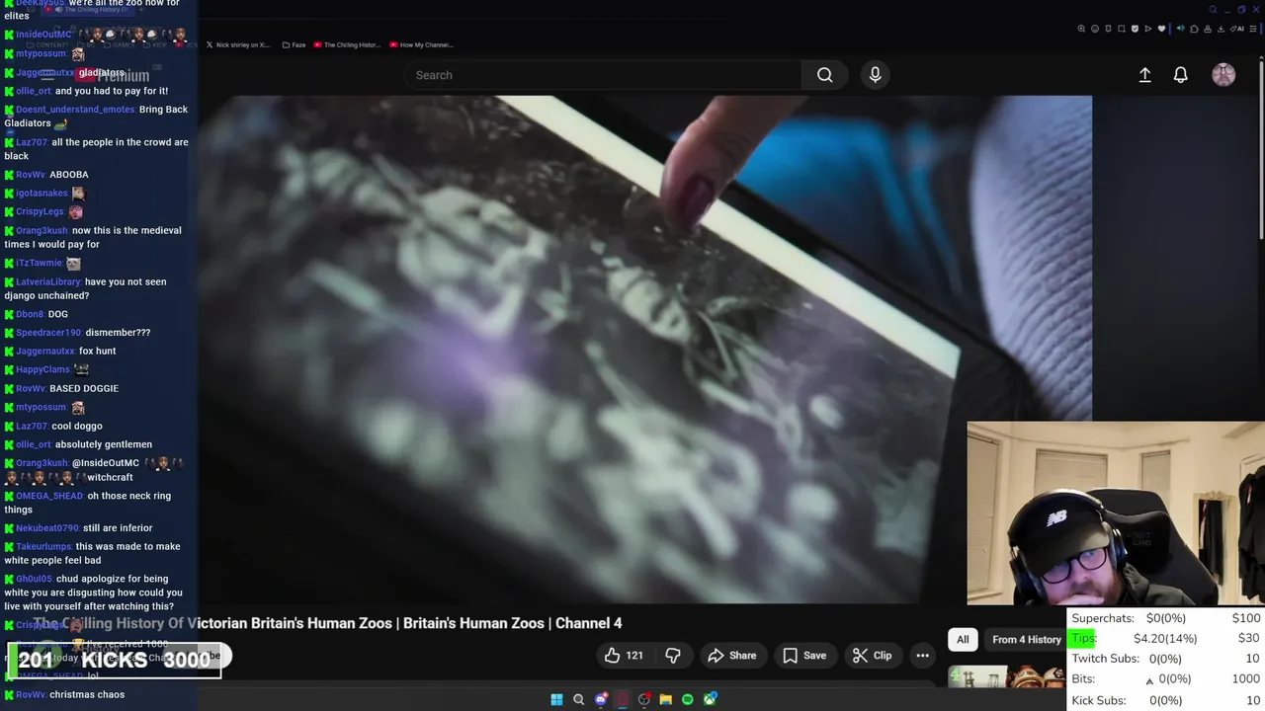The image size is (1265, 711).
Task: Click the video title about Human Zoos
Action: (x=327, y=623)
